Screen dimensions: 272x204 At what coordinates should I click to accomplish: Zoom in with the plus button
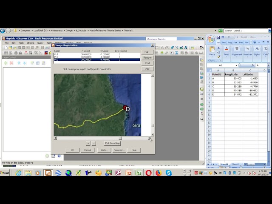point(88,143)
